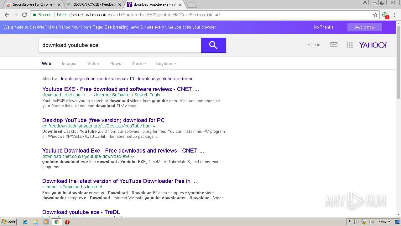
Task: Click the browser forward arrow
Action: 16,15
